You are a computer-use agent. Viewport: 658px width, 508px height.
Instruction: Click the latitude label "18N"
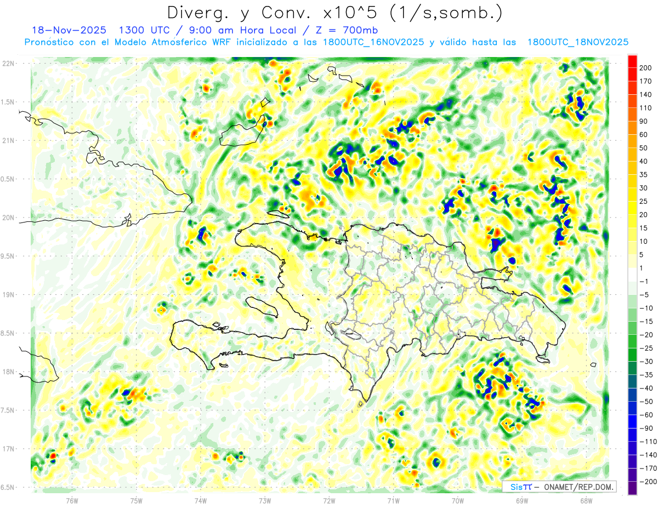pos(8,372)
